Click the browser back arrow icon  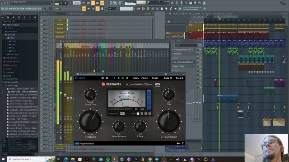3,17
